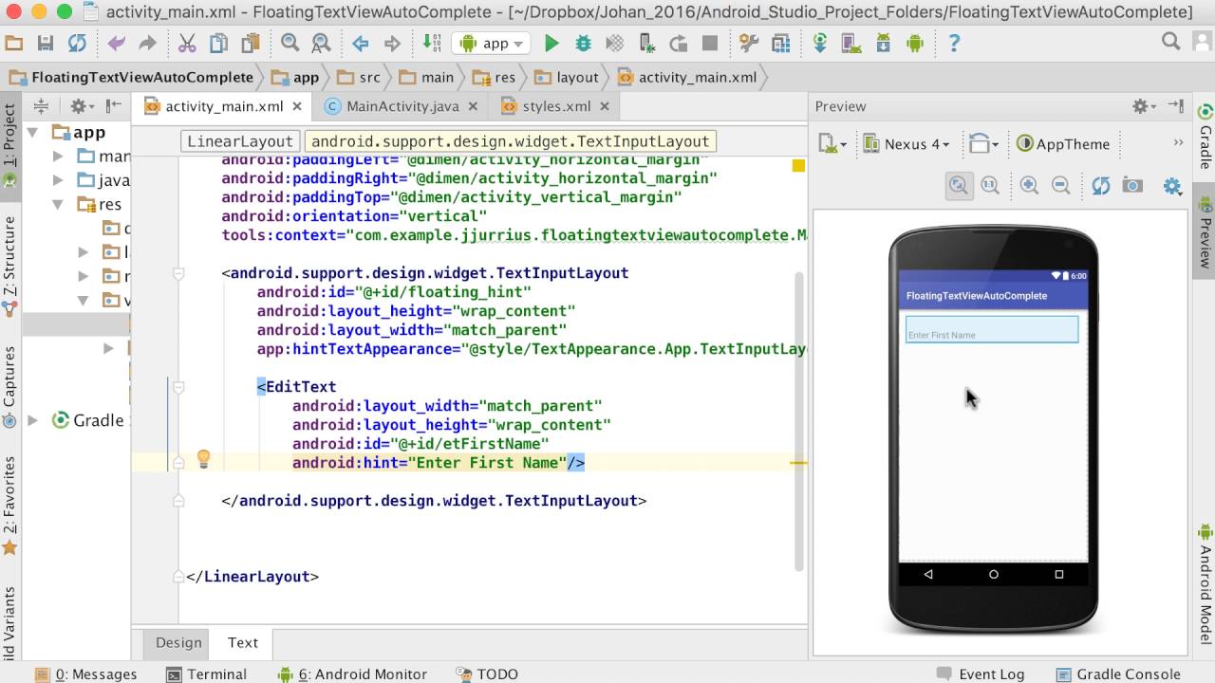Zoom out of the layout preview
The image size is (1215, 683).
click(1061, 186)
